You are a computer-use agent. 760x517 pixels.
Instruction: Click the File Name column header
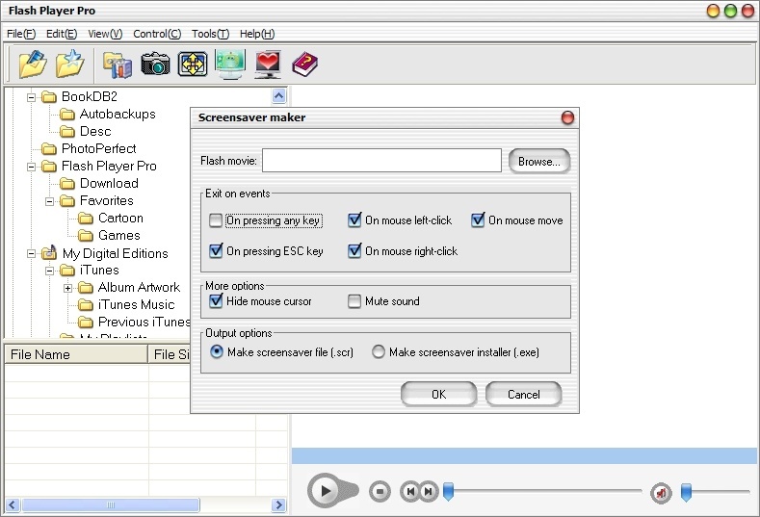tap(75, 354)
